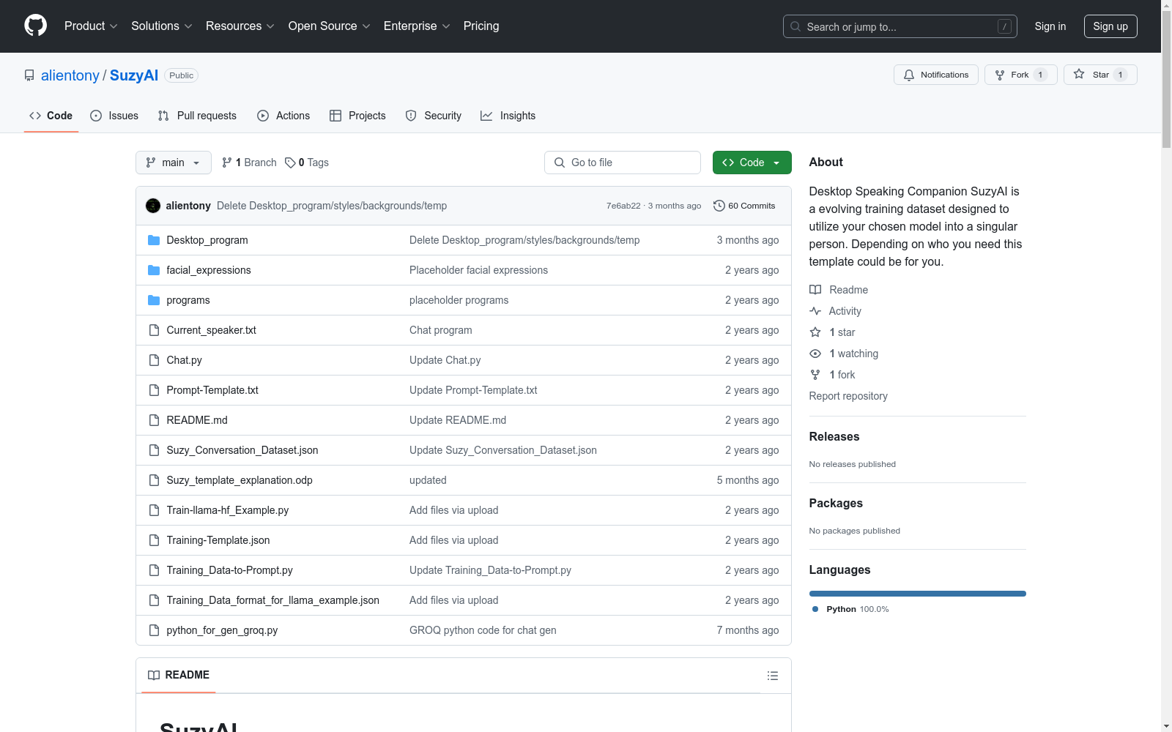
Task: Click the history clock icon beside 60 Commits
Action: click(719, 206)
